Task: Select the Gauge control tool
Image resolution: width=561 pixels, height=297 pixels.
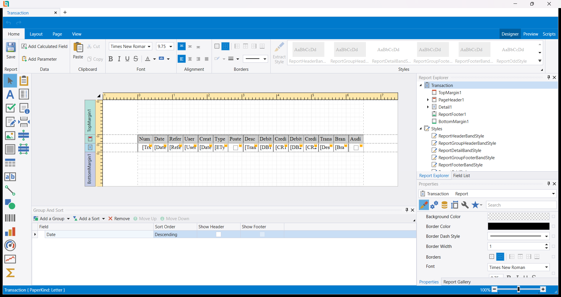Action: [x=10, y=245]
